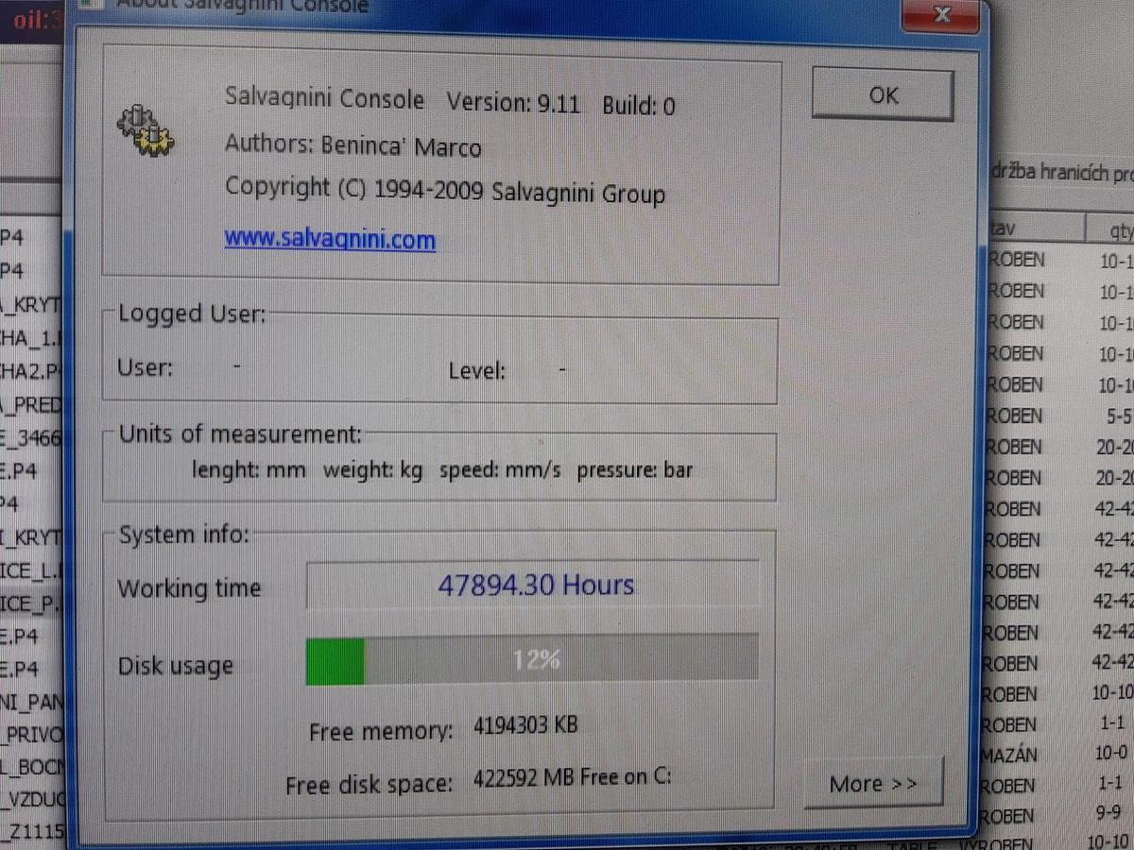The height and width of the screenshot is (850, 1134).
Task: Select the "NI_PAN" row in background list
Action: click(x=30, y=703)
